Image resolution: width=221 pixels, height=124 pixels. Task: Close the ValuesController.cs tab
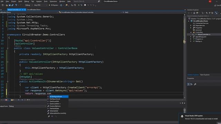click(x=25, y=10)
